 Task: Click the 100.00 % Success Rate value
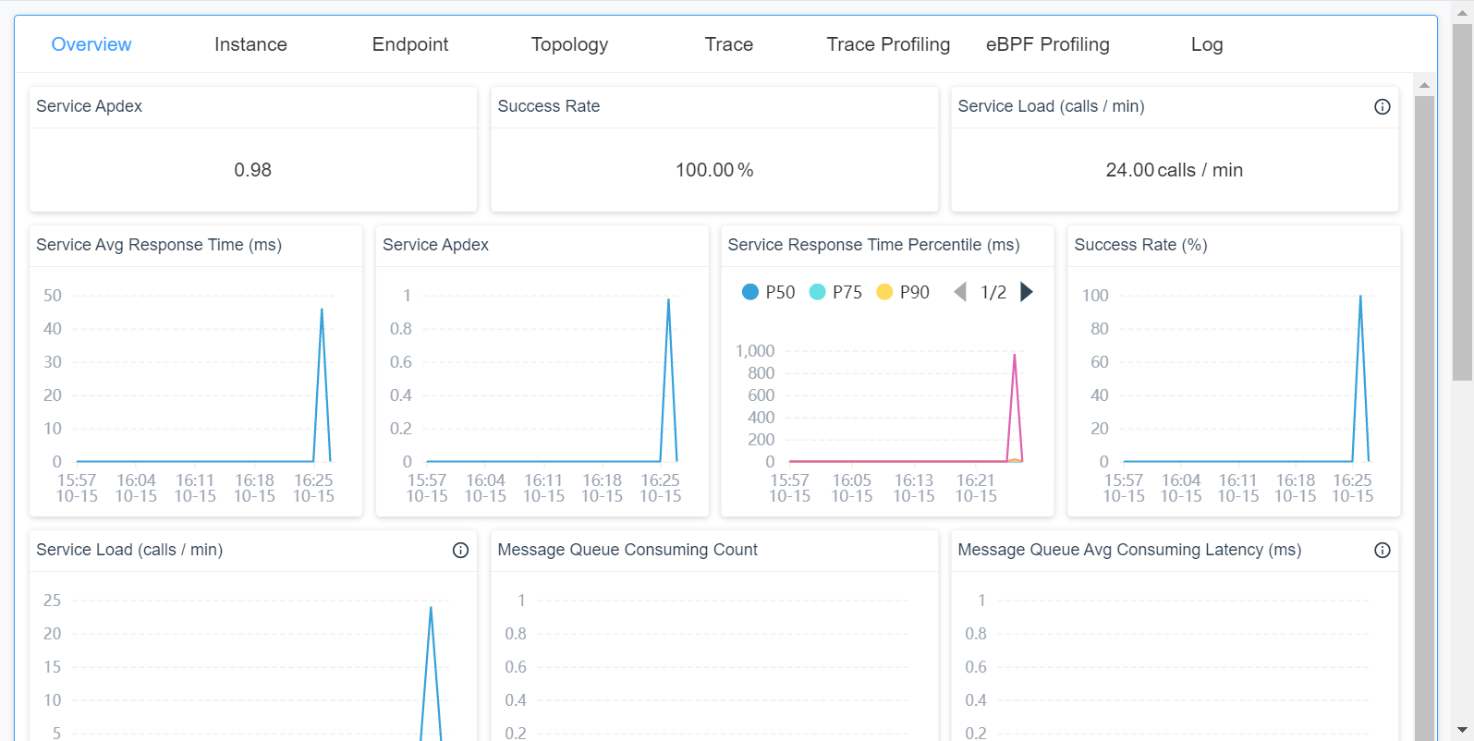tap(714, 170)
